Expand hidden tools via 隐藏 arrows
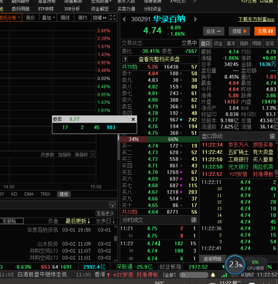 click(x=100, y=18)
